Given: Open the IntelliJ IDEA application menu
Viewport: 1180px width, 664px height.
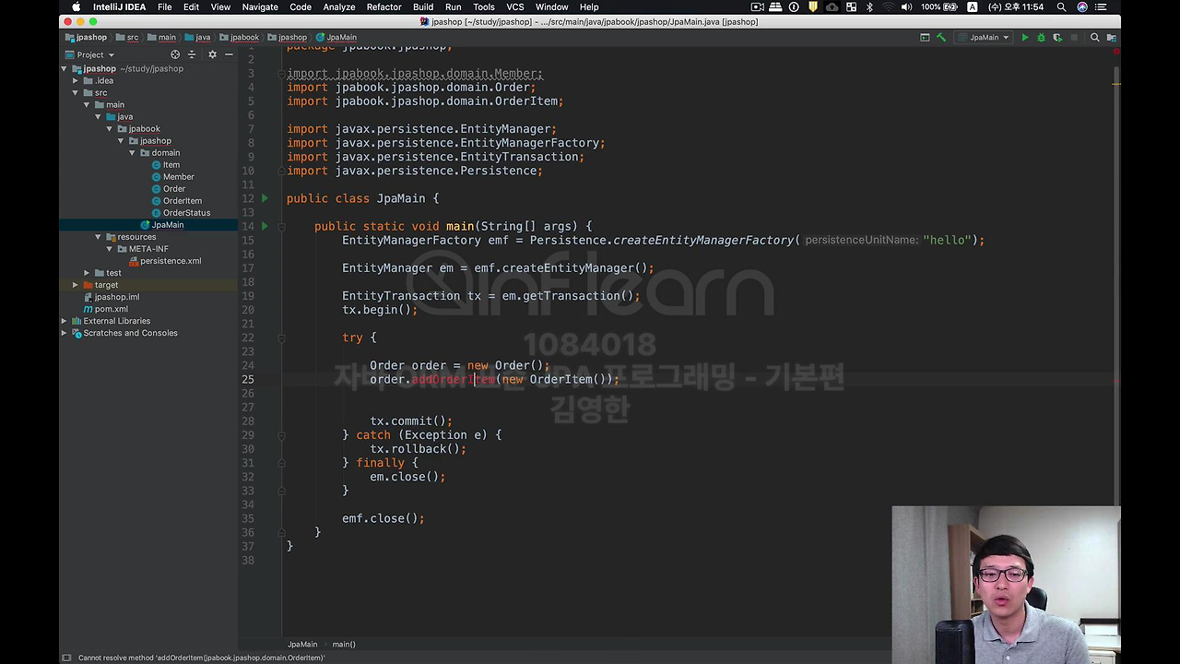Looking at the screenshot, I should coord(119,7).
